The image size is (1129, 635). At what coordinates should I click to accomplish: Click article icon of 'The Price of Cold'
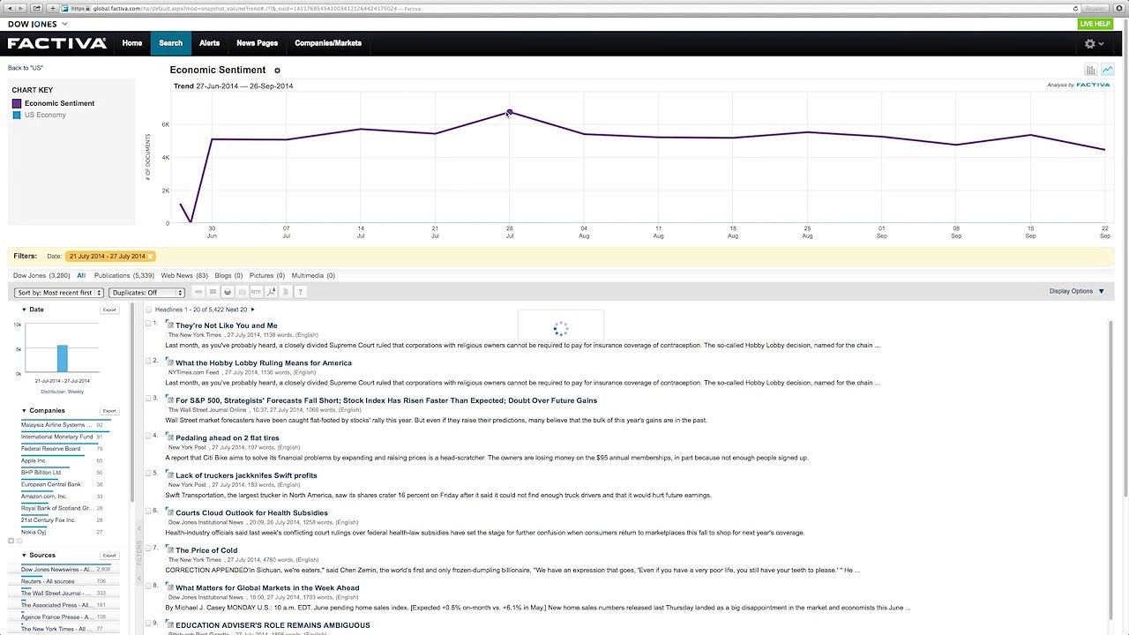pyautogui.click(x=169, y=550)
